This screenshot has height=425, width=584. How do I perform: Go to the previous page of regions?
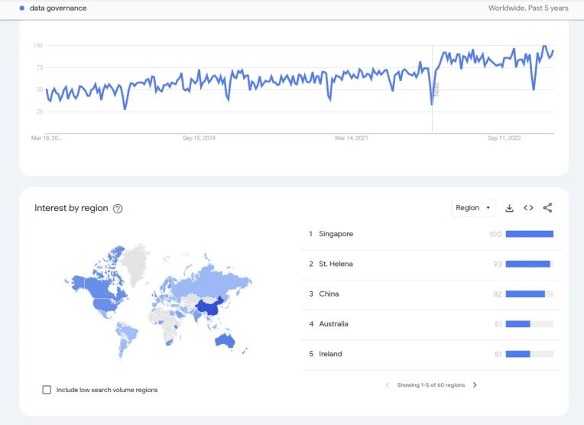388,384
